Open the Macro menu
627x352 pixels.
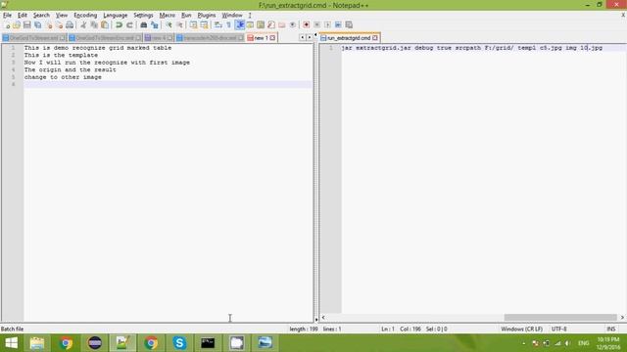pos(168,16)
